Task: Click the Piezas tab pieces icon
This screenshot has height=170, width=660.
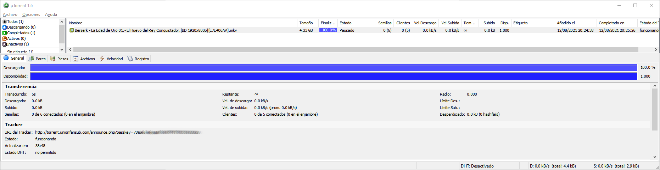Action: click(53, 59)
